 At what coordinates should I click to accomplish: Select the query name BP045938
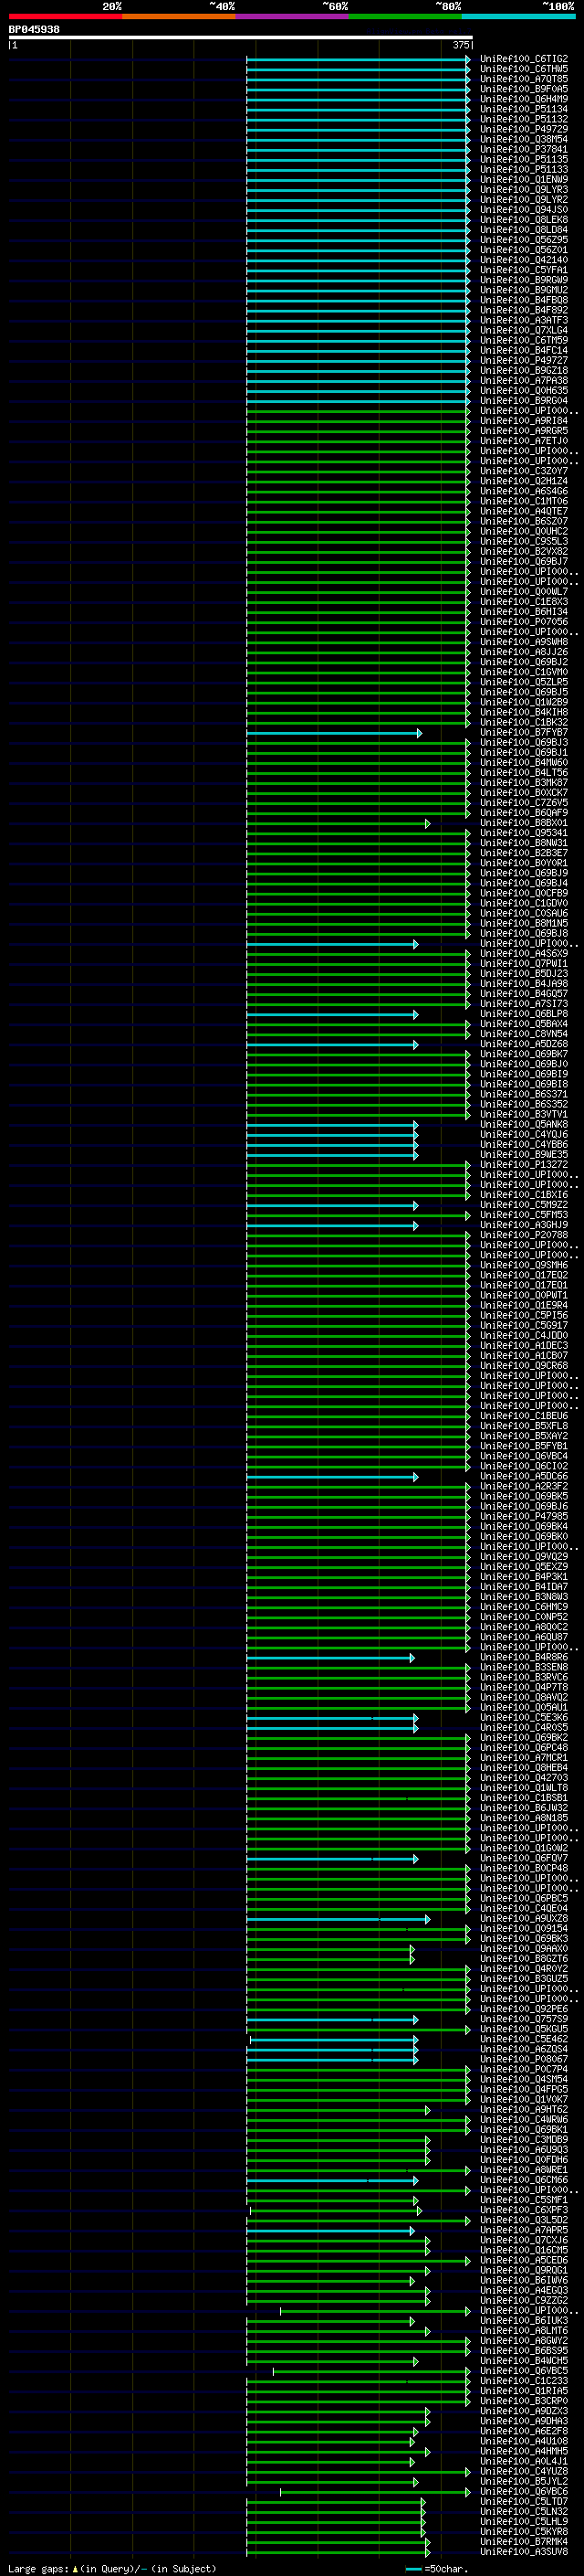34,29
